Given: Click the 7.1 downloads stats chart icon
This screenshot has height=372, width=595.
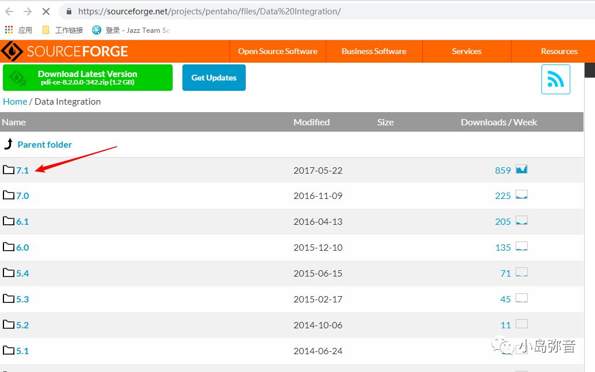Looking at the screenshot, I should pyautogui.click(x=521, y=170).
